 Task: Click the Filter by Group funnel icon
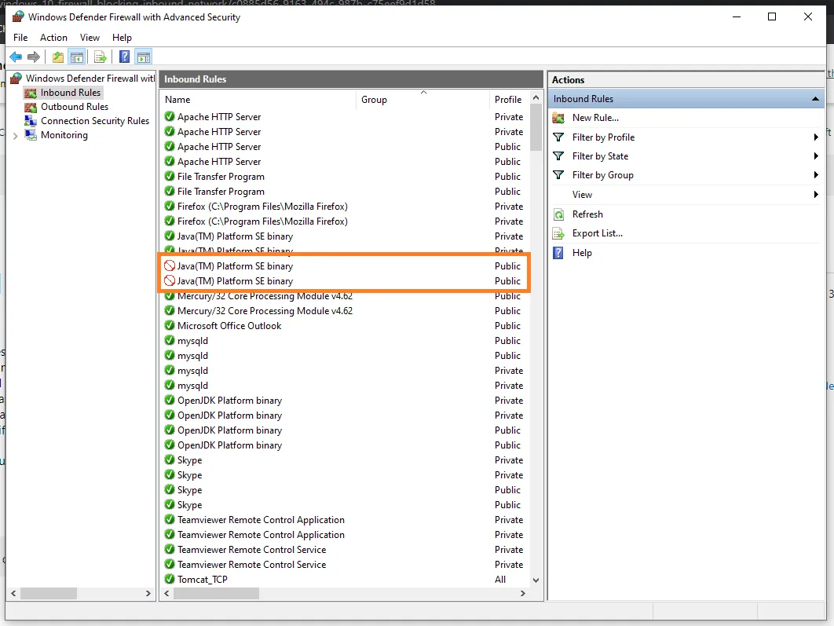(x=558, y=175)
